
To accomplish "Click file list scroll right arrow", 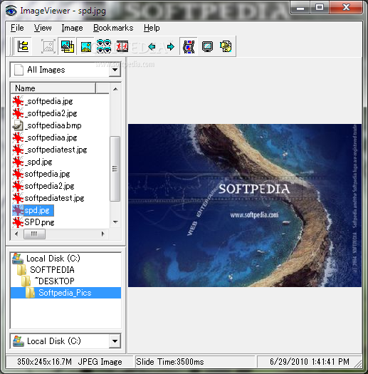I will 102,234.
